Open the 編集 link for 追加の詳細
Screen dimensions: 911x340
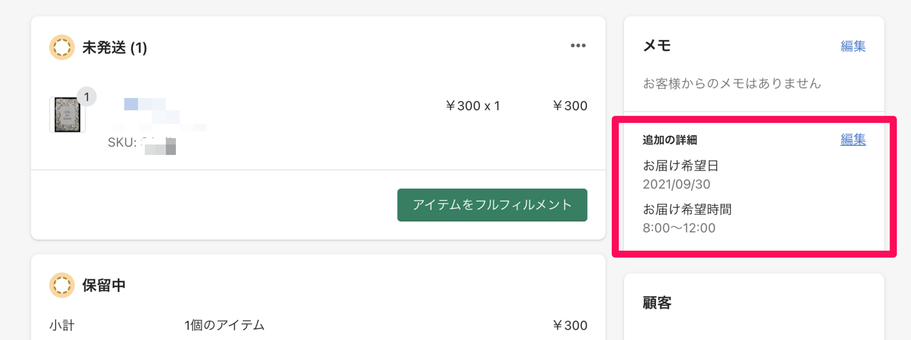pos(853,140)
